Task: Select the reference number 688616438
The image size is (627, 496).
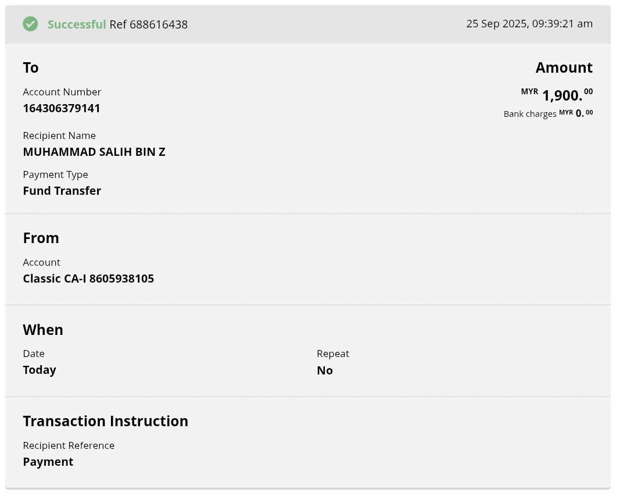Action: [158, 24]
